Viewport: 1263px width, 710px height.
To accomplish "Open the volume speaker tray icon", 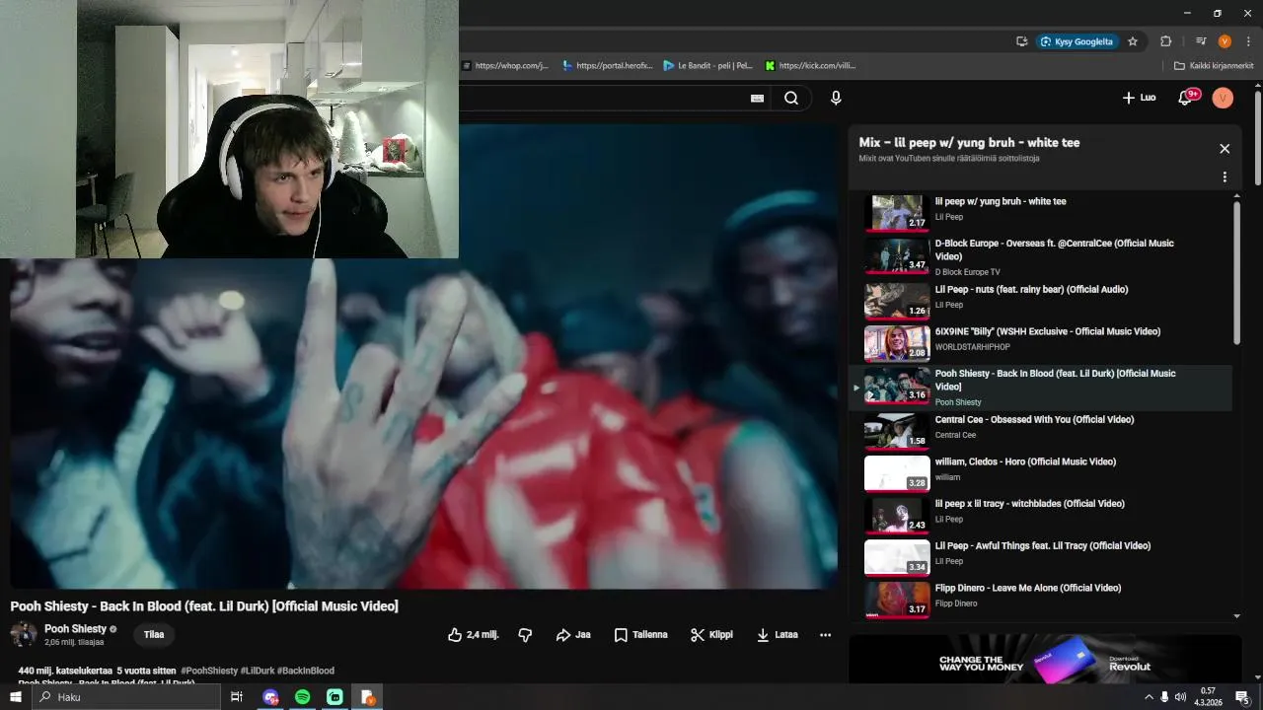I will [x=1180, y=697].
